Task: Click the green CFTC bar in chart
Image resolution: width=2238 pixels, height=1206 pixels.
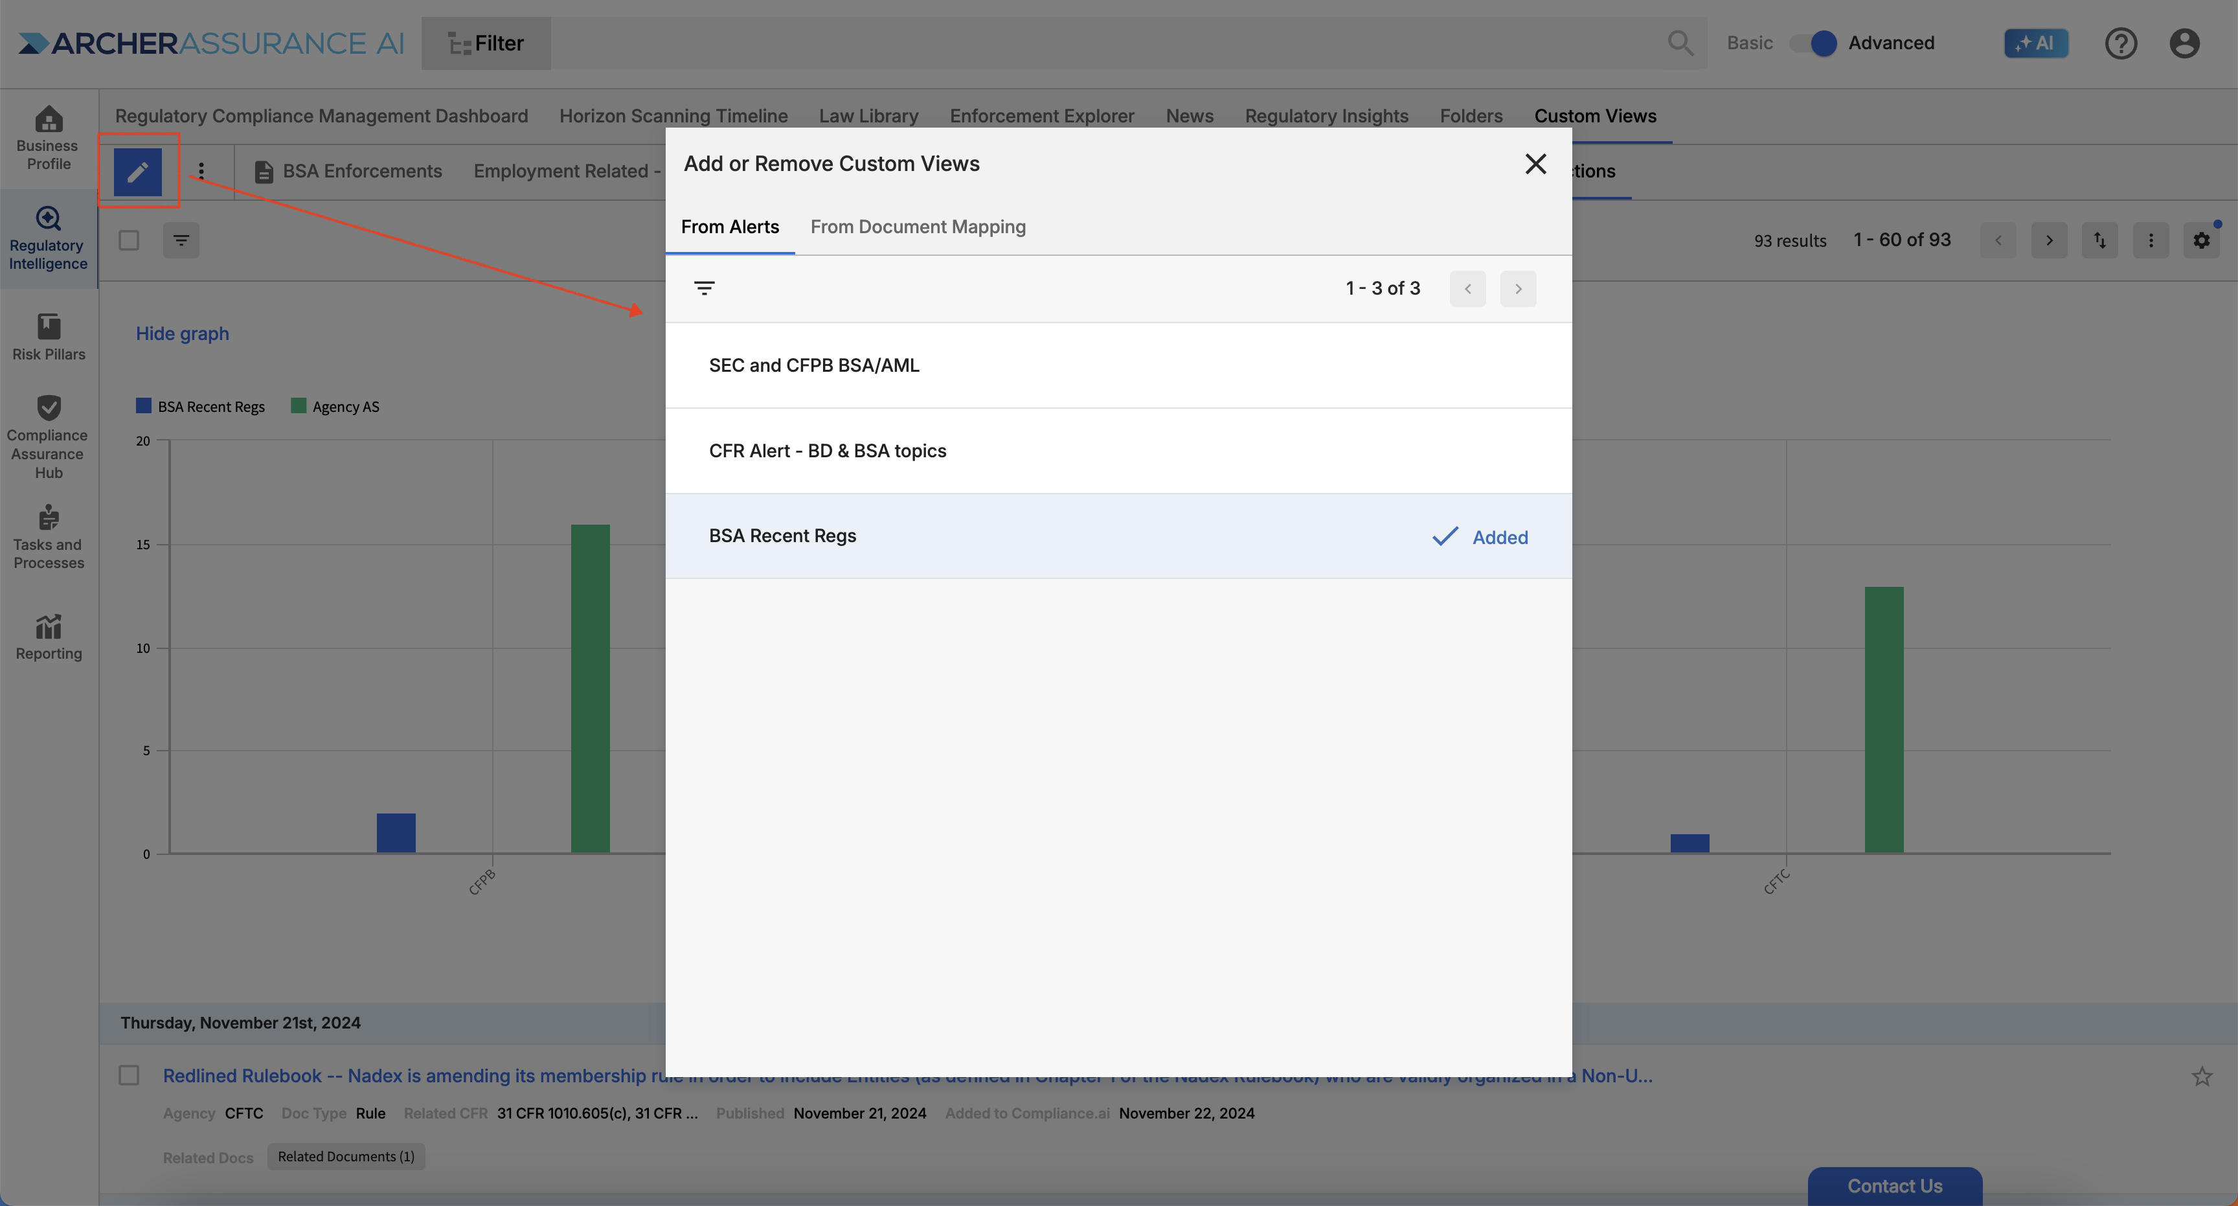Action: [x=1884, y=720]
